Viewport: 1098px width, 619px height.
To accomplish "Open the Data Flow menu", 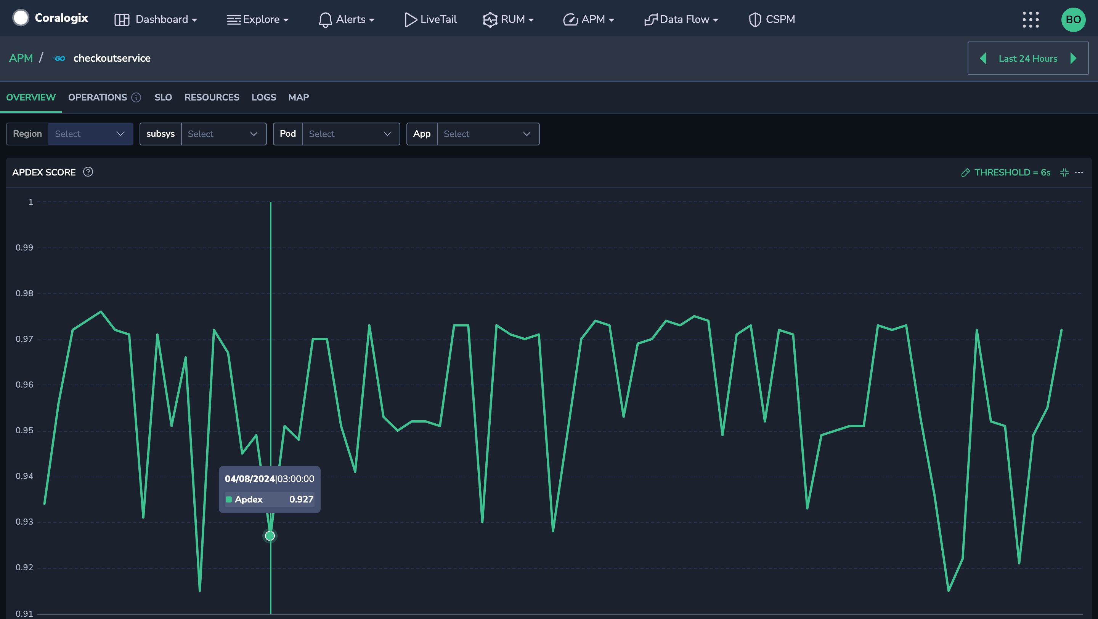I will pos(681,19).
